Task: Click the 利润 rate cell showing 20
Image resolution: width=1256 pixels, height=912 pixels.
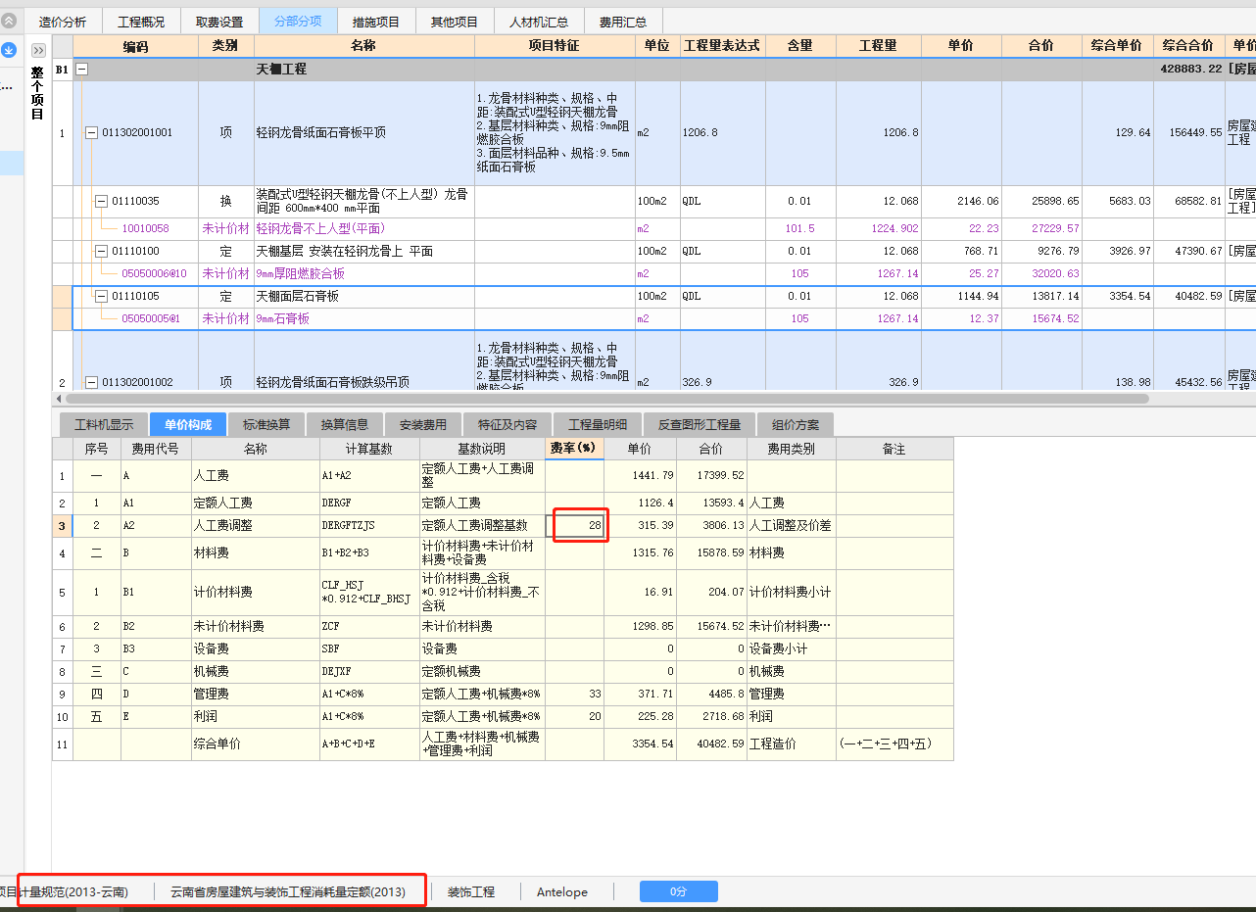Action: click(x=574, y=716)
